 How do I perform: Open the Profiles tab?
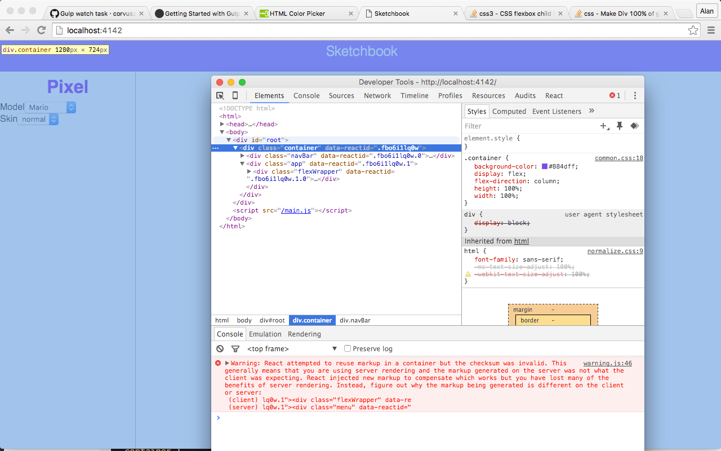[450, 96]
